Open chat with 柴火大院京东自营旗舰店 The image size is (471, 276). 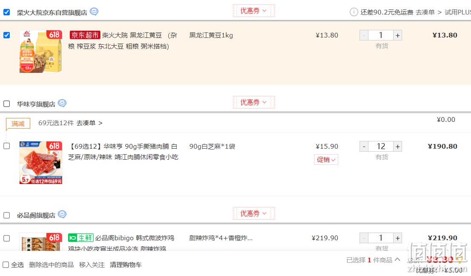94,11
